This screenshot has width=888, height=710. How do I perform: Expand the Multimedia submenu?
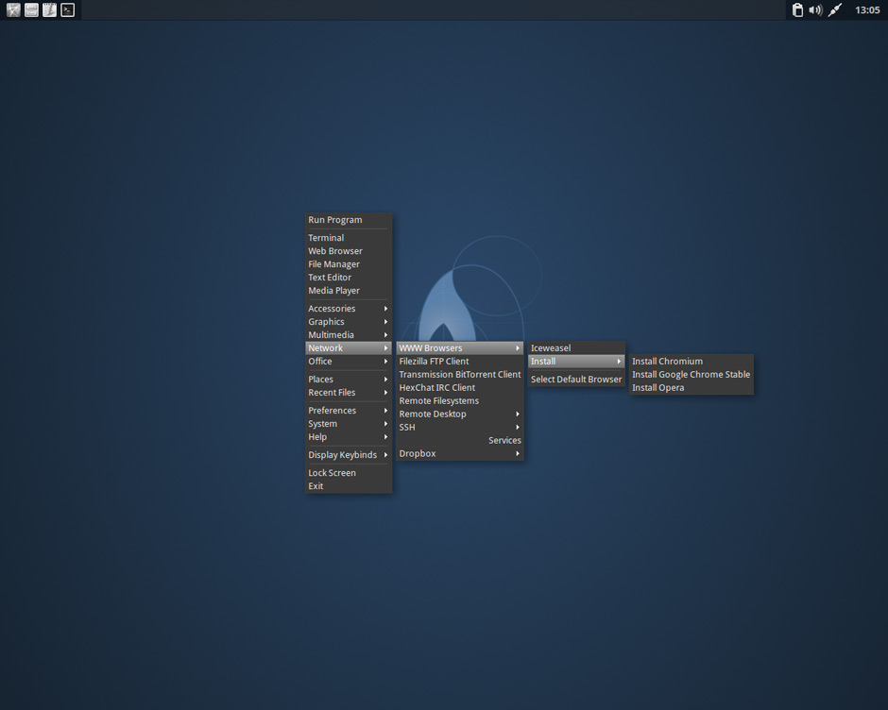(x=349, y=334)
